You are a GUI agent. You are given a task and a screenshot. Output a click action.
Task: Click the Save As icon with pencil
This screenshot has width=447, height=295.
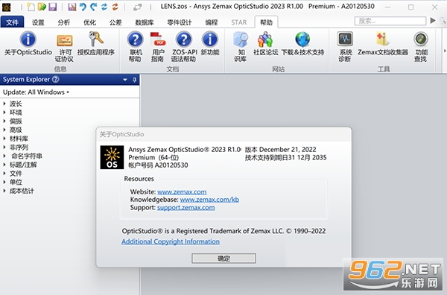click(x=72, y=7)
